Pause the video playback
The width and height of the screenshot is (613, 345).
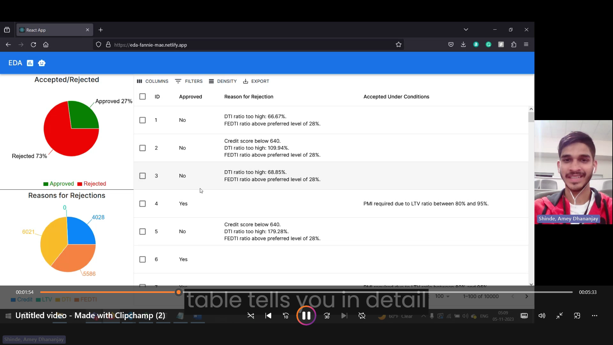pyautogui.click(x=306, y=316)
